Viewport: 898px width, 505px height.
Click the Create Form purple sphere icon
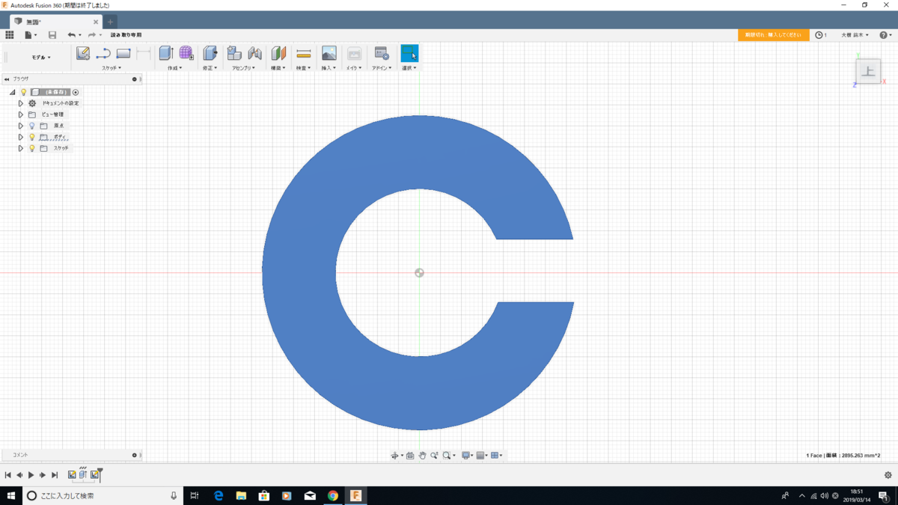pyautogui.click(x=186, y=53)
